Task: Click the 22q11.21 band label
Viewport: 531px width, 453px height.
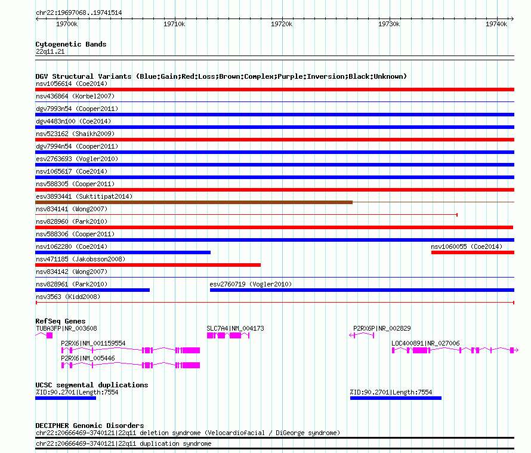Action: coord(50,51)
